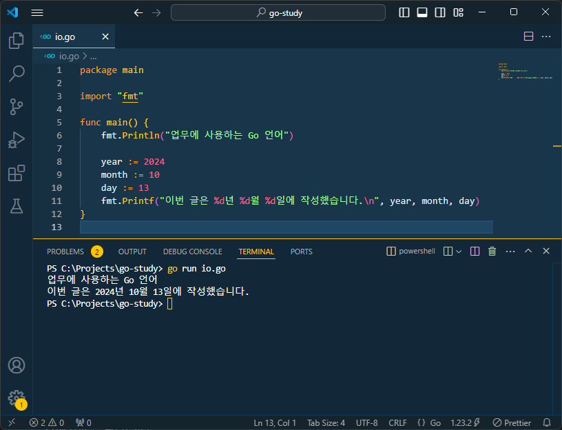Open the Explorer sidebar icon
Viewport: 562px width, 430px height.
[x=15, y=40]
